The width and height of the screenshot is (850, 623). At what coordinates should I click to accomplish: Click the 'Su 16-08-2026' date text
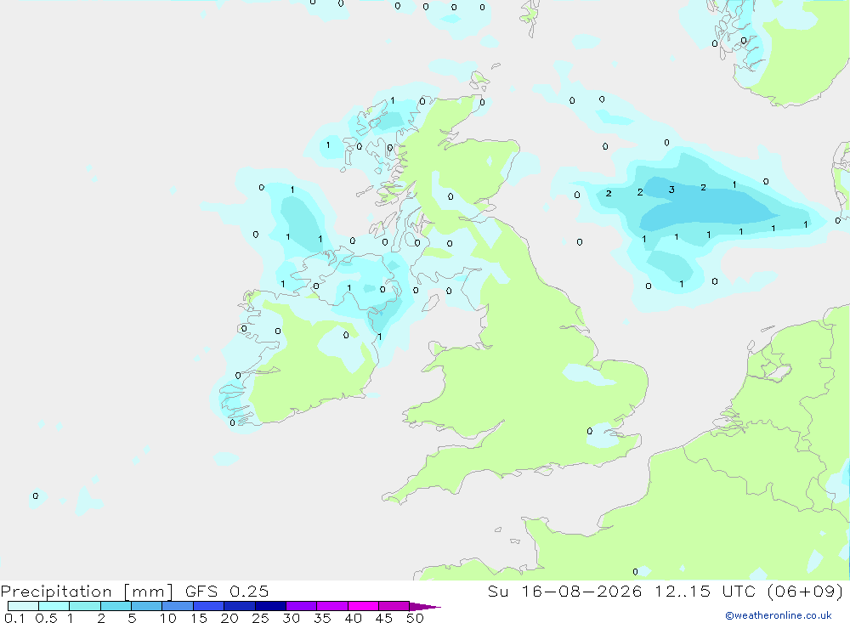564,592
